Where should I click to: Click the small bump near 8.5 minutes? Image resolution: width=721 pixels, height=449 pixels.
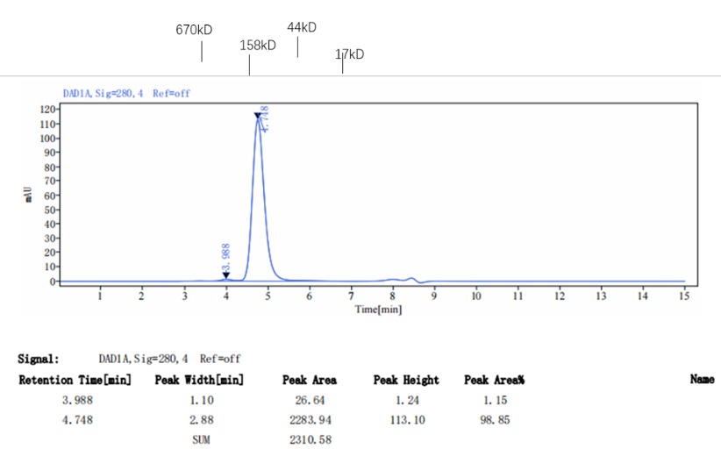pos(411,279)
